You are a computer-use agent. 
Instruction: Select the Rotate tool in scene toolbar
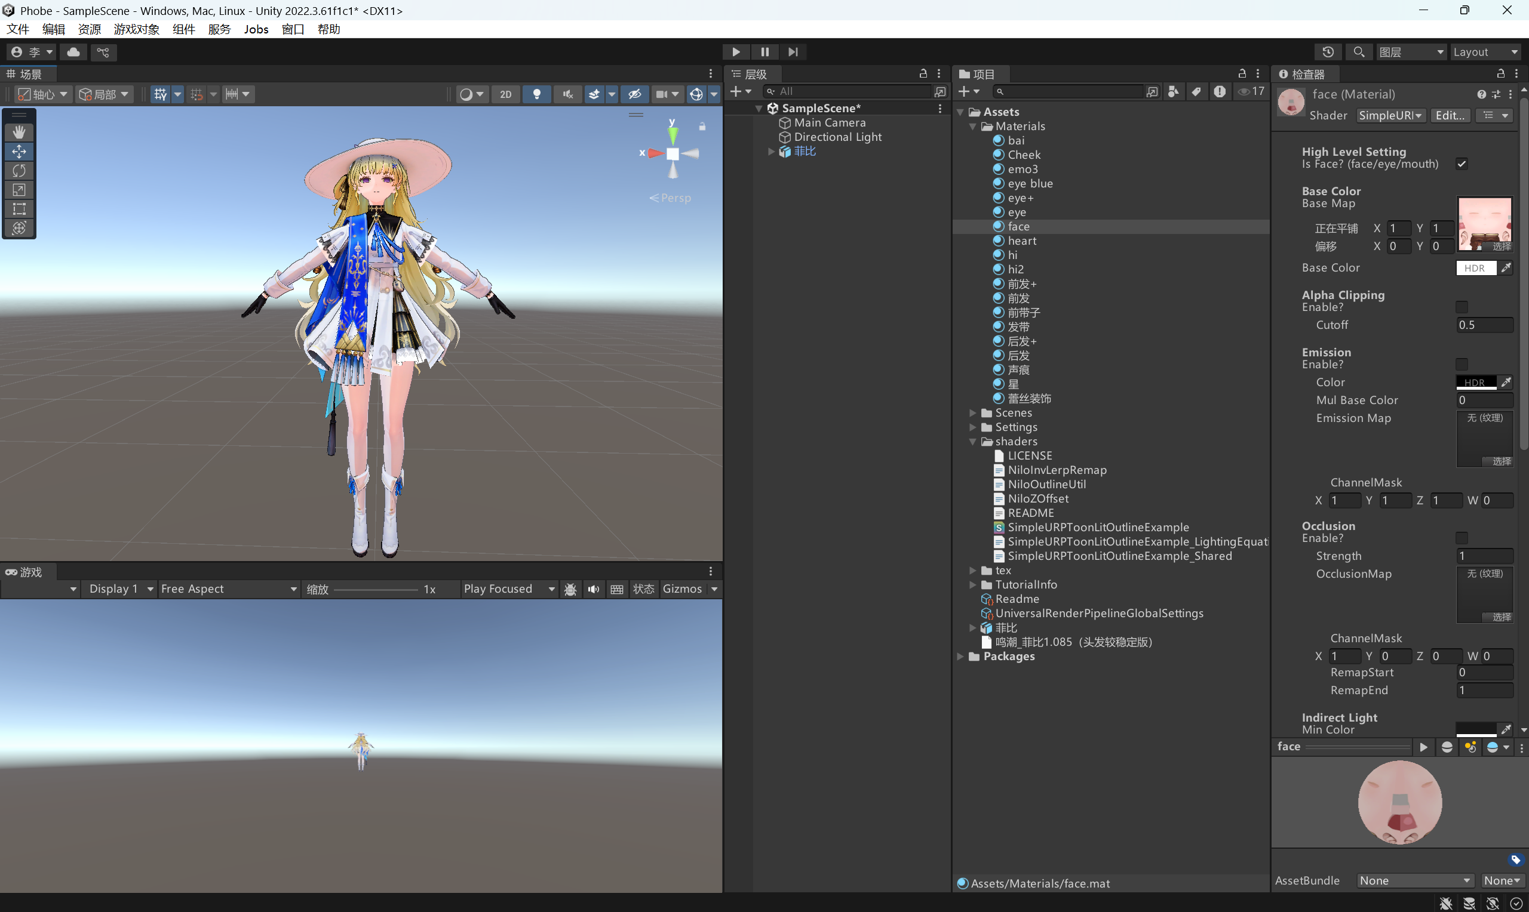pyautogui.click(x=19, y=170)
